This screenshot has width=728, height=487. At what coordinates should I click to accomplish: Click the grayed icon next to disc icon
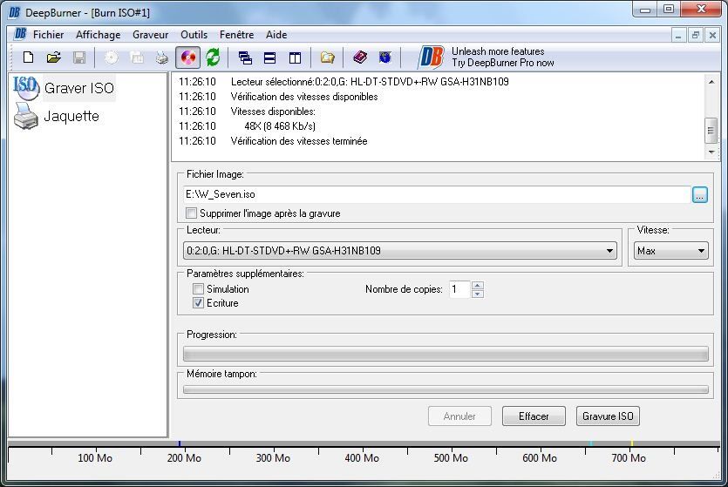[x=137, y=57]
